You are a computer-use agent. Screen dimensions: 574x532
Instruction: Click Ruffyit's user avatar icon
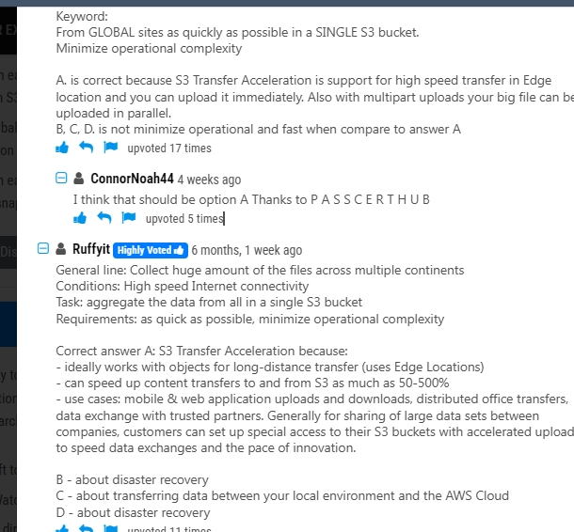tap(61, 249)
